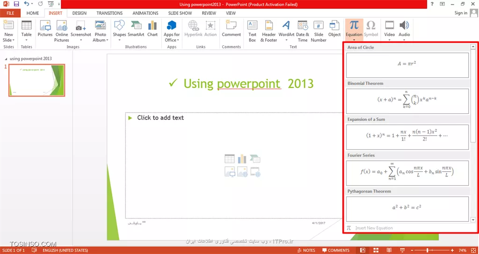Click the Redo (repeat) icon

pos(41,4)
